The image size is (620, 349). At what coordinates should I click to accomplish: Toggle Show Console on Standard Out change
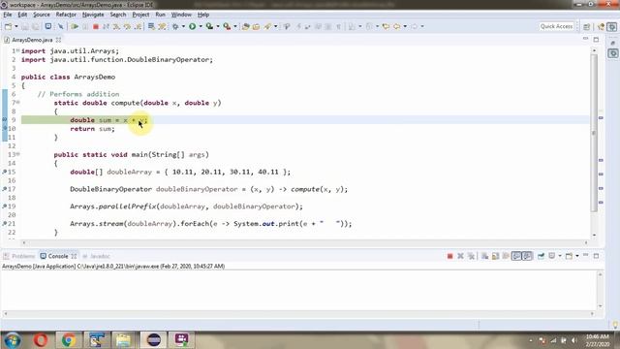coord(516,256)
